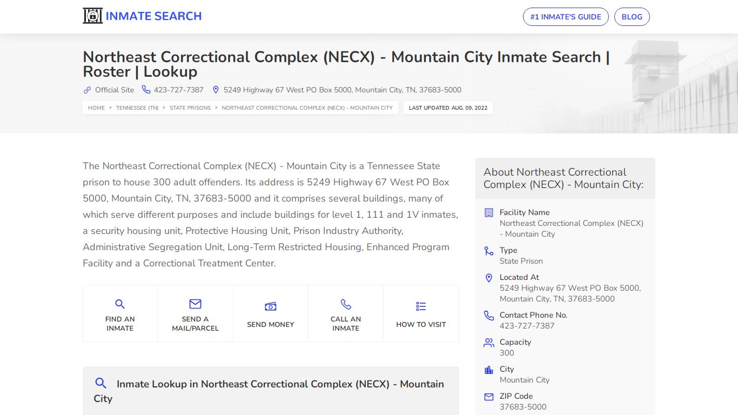Click the Located At pin icon

click(489, 278)
